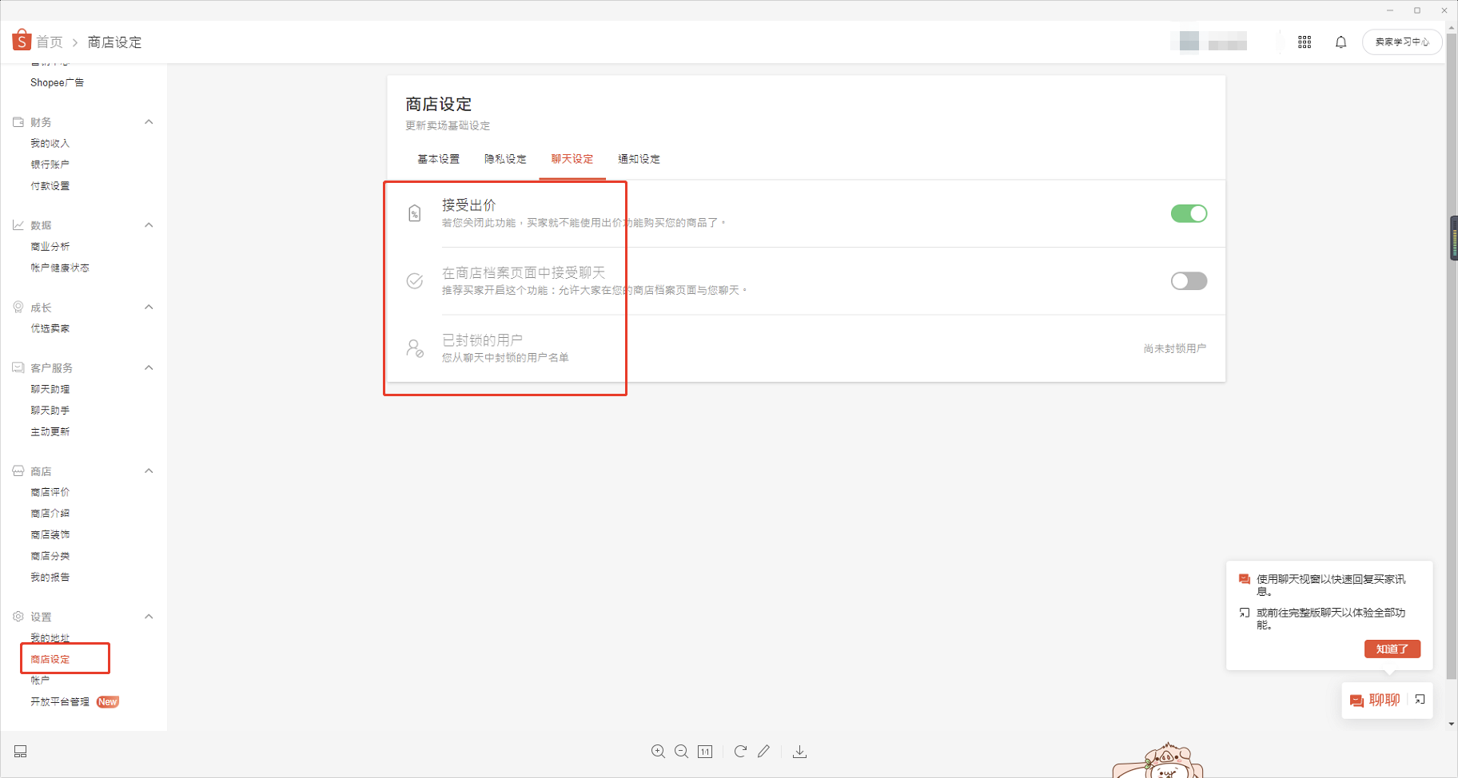The height and width of the screenshot is (778, 1458).
Task: Enable the 在商店档案页面中接受聊天 switch
Action: pos(1189,280)
